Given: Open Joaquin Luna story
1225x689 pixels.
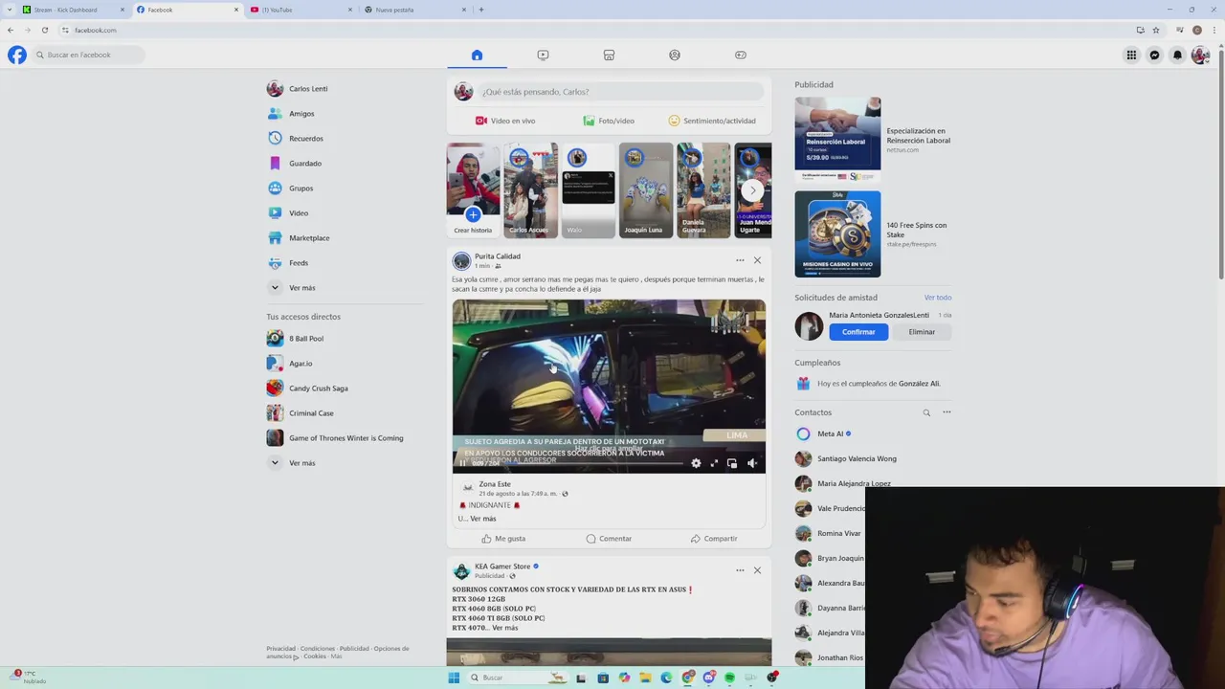Looking at the screenshot, I should tap(645, 189).
